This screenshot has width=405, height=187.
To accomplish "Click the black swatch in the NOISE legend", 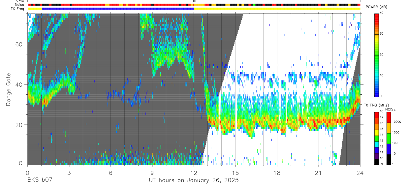I will point(389,160).
